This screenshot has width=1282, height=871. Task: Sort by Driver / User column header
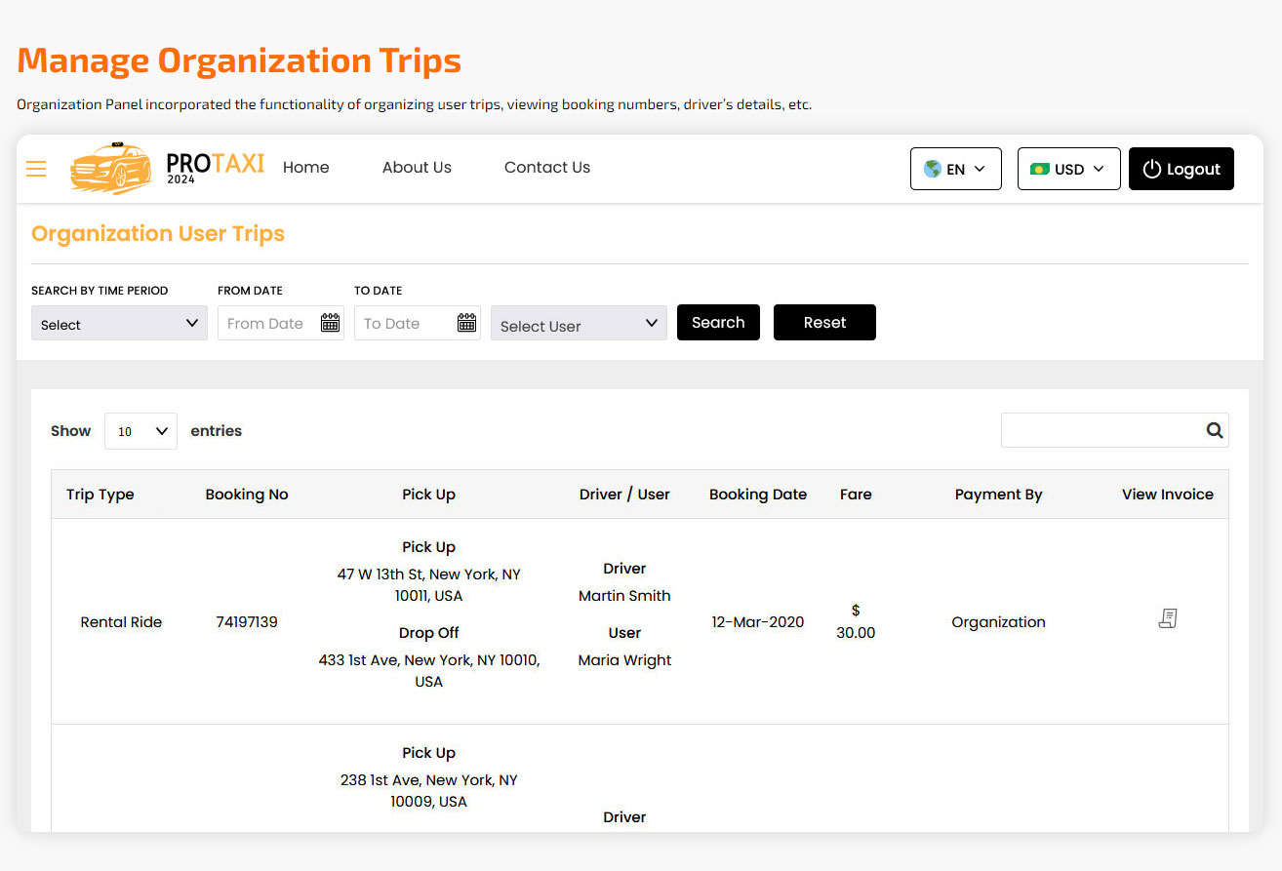[624, 495]
